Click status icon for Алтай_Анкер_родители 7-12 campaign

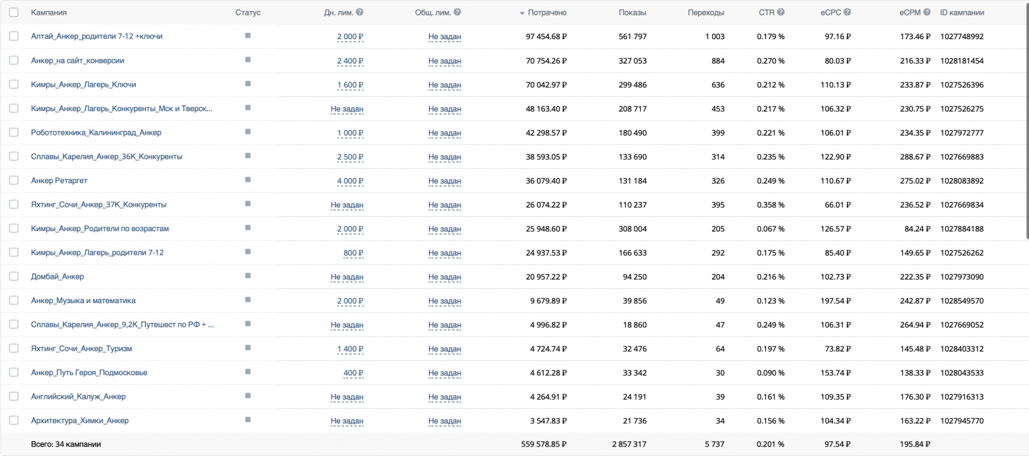248,36
